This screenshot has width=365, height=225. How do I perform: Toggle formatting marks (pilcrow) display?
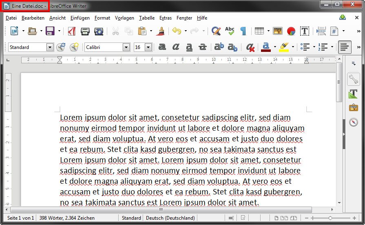(243, 31)
